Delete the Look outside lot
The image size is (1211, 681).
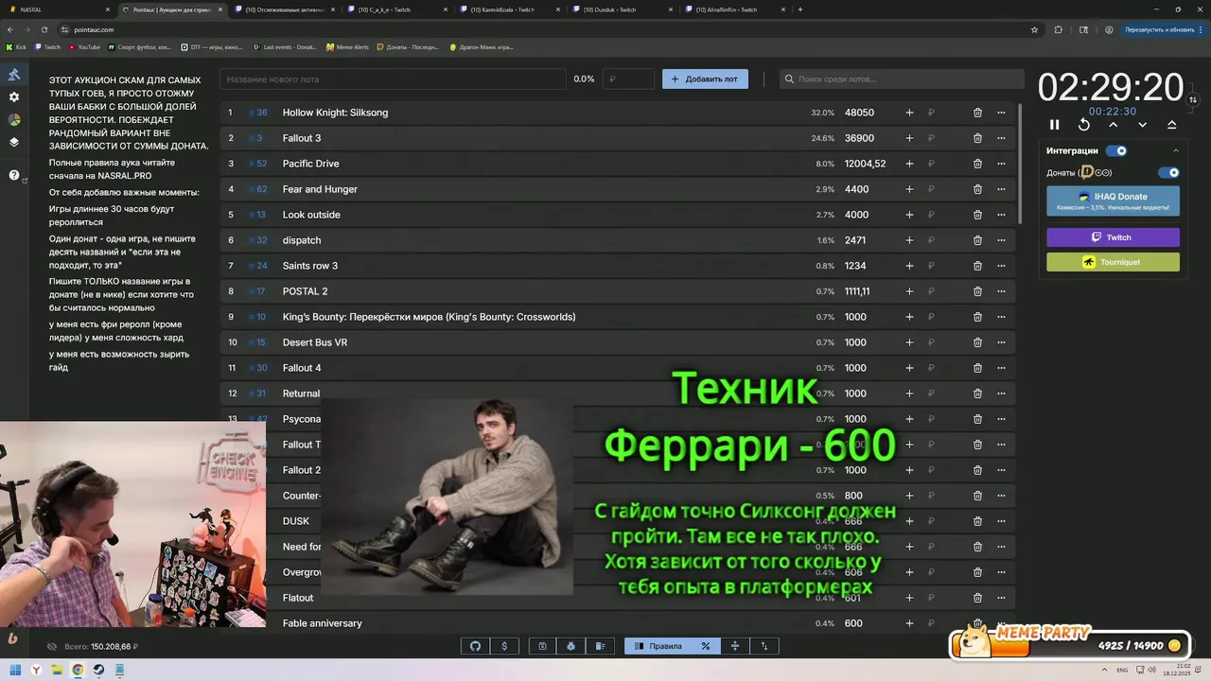click(977, 215)
